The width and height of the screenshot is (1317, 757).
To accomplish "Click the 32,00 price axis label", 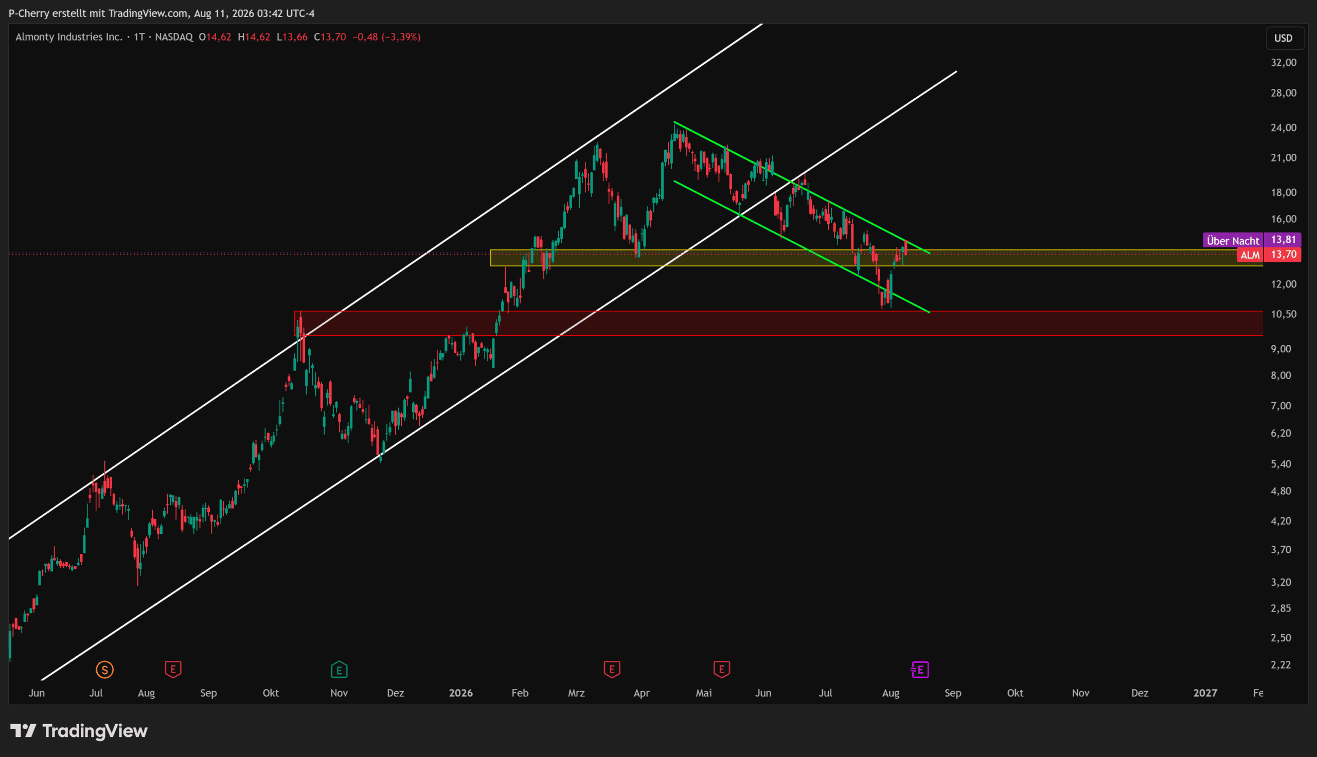I will (1283, 62).
